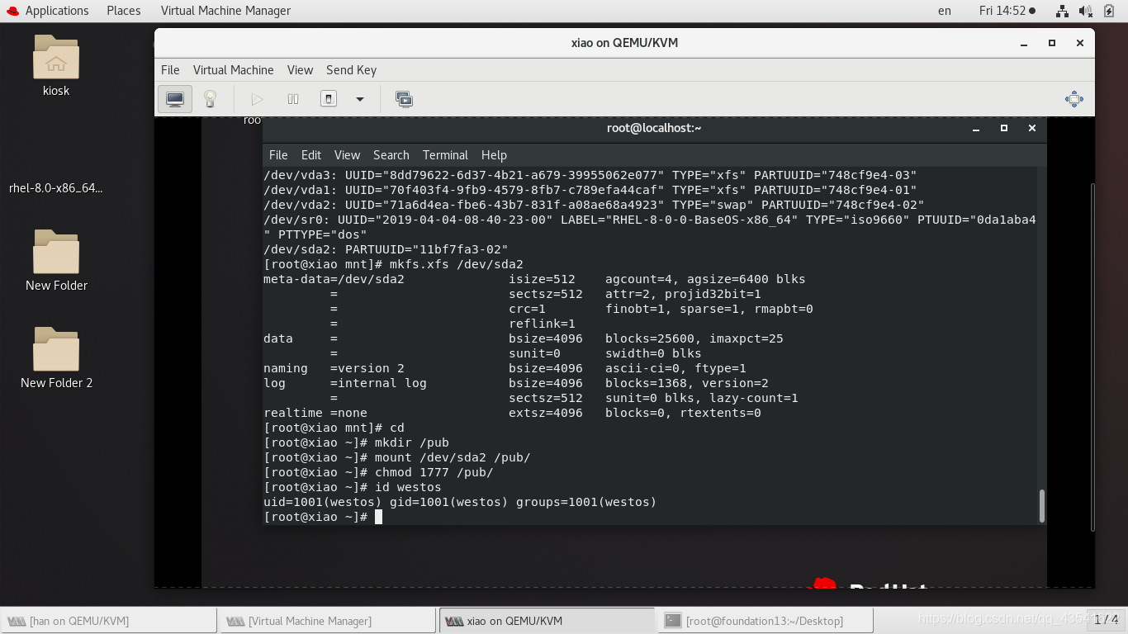
Task: Open shutdown options dropdown arrow
Action: click(360, 99)
